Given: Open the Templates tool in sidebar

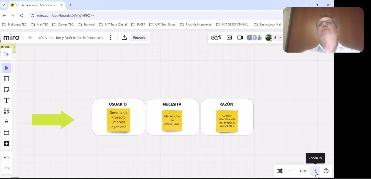Looking at the screenshot, I should click(x=7, y=79).
